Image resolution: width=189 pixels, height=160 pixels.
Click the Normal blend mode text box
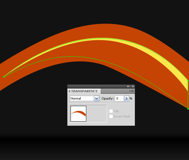pos(82,99)
